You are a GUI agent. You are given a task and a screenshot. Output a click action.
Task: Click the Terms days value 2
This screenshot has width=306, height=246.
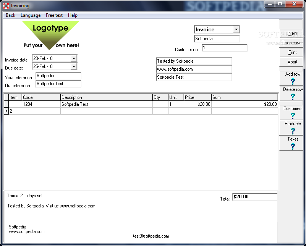pos(21,196)
